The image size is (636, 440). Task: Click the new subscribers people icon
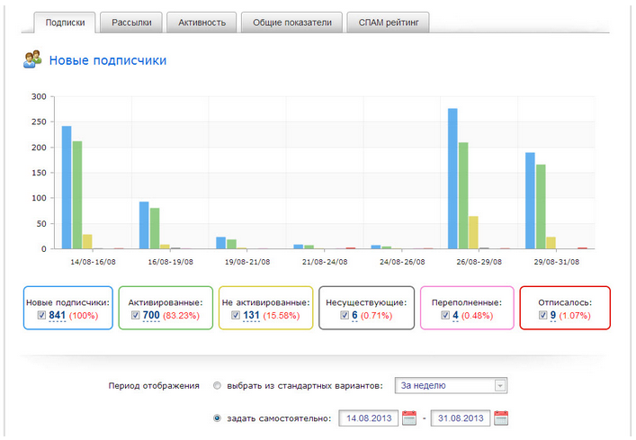pos(32,60)
